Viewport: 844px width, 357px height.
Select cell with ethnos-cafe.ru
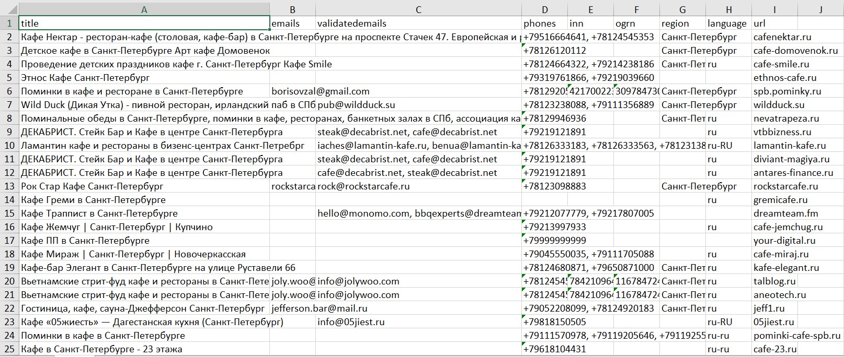pyautogui.click(x=774, y=77)
